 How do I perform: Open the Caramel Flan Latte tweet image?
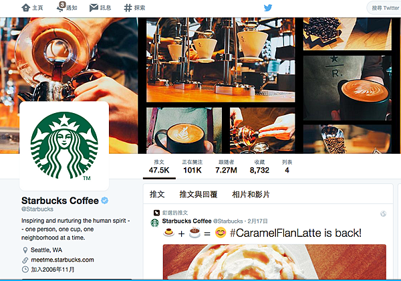275,262
